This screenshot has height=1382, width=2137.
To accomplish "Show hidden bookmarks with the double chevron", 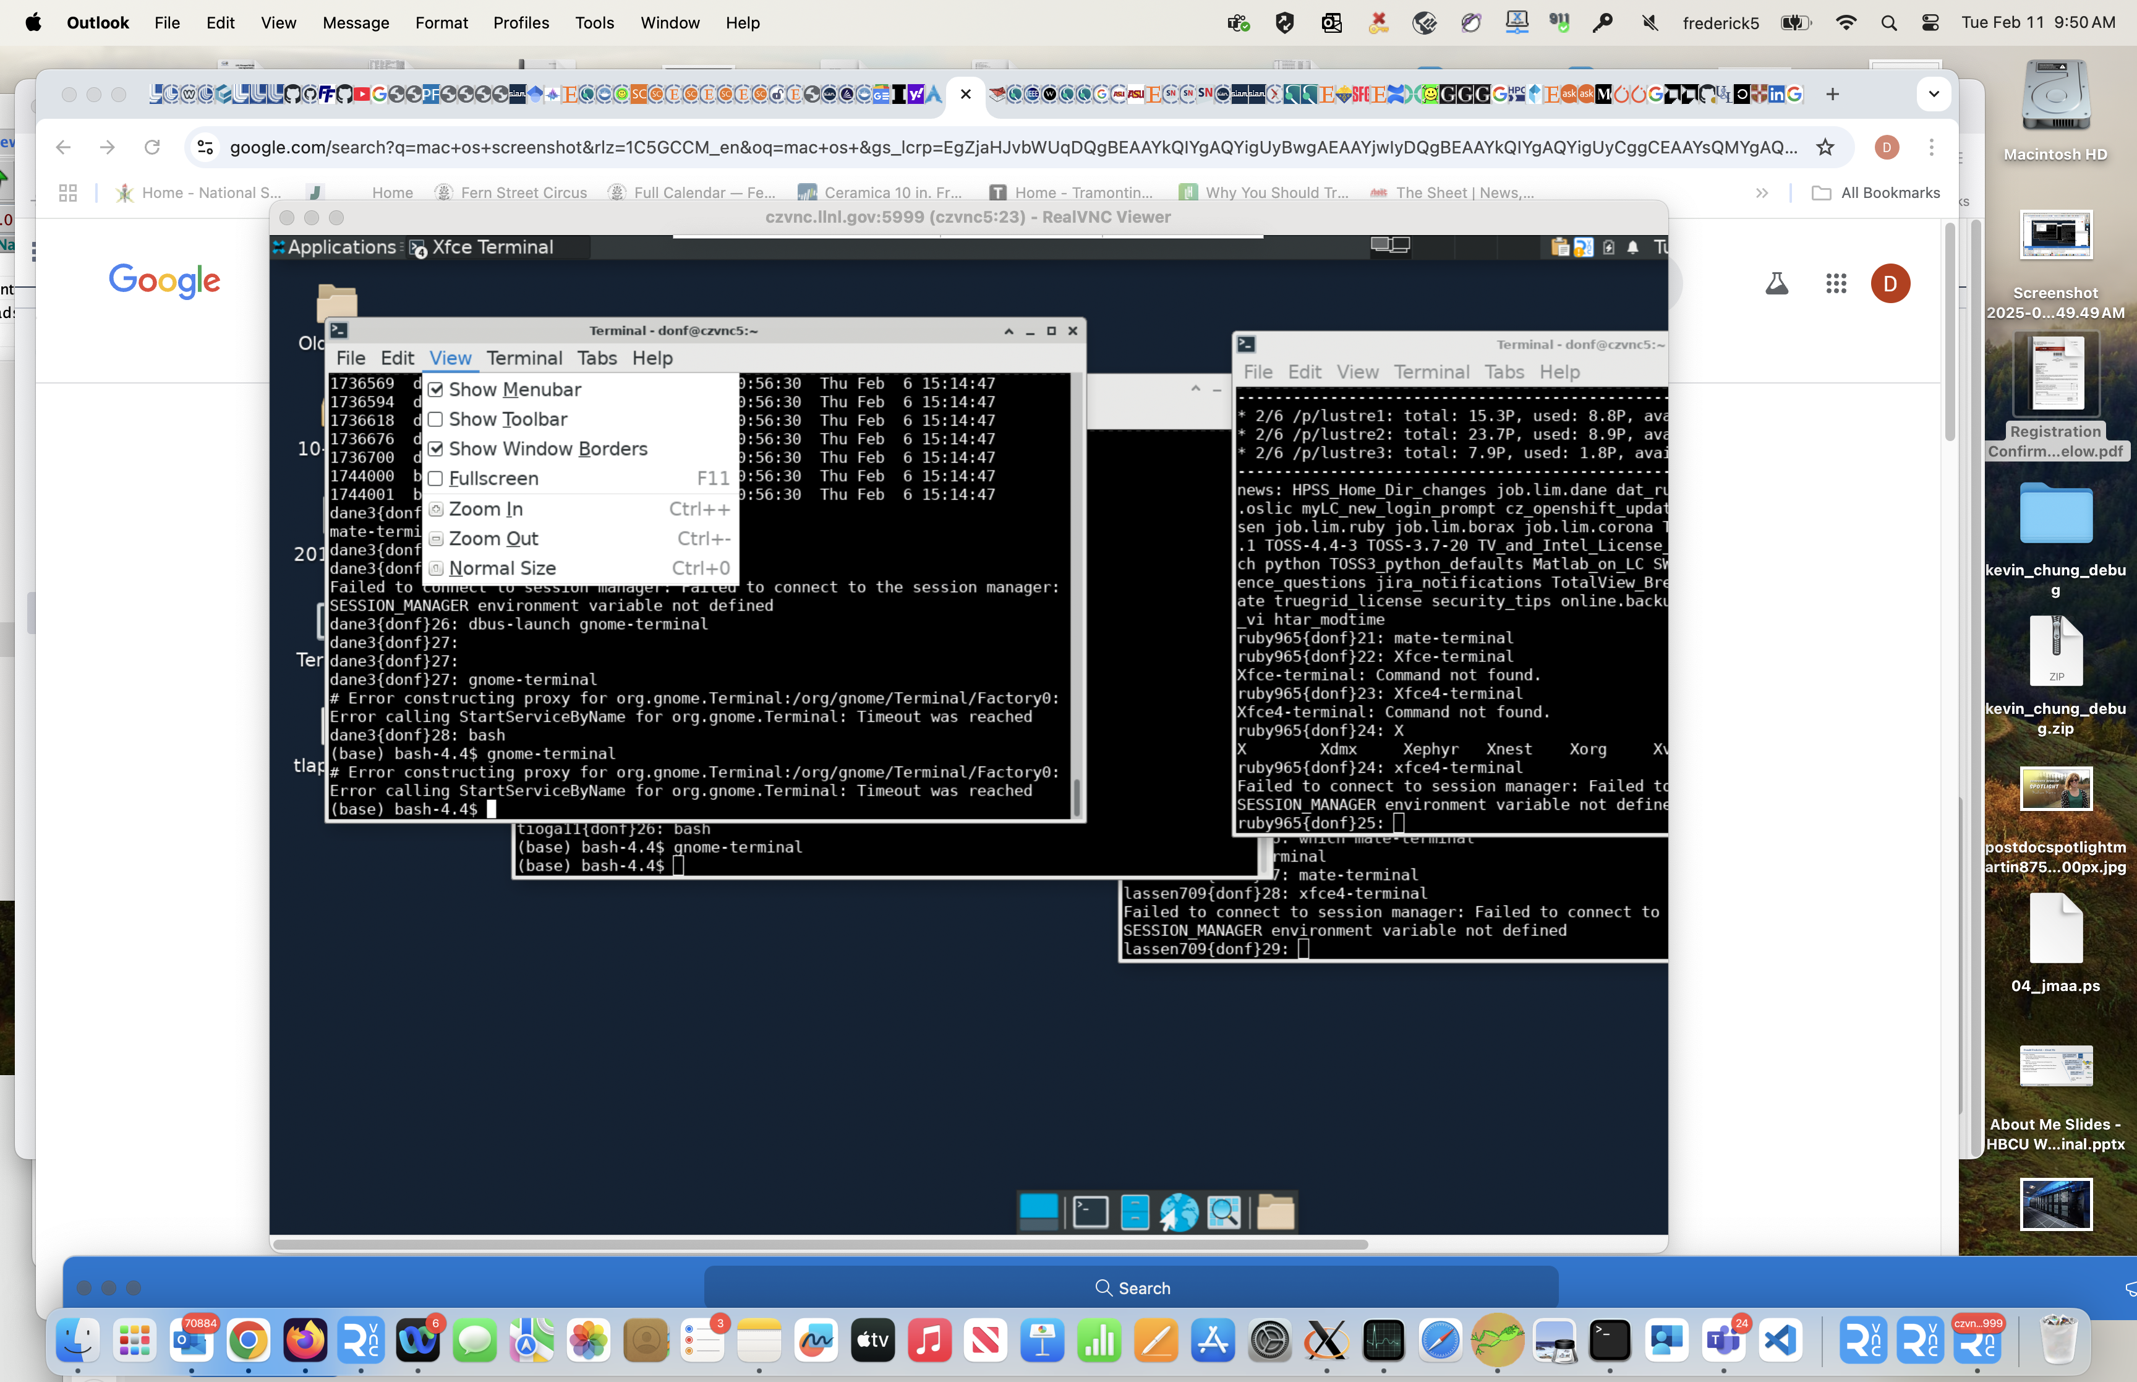I will pyautogui.click(x=1761, y=193).
